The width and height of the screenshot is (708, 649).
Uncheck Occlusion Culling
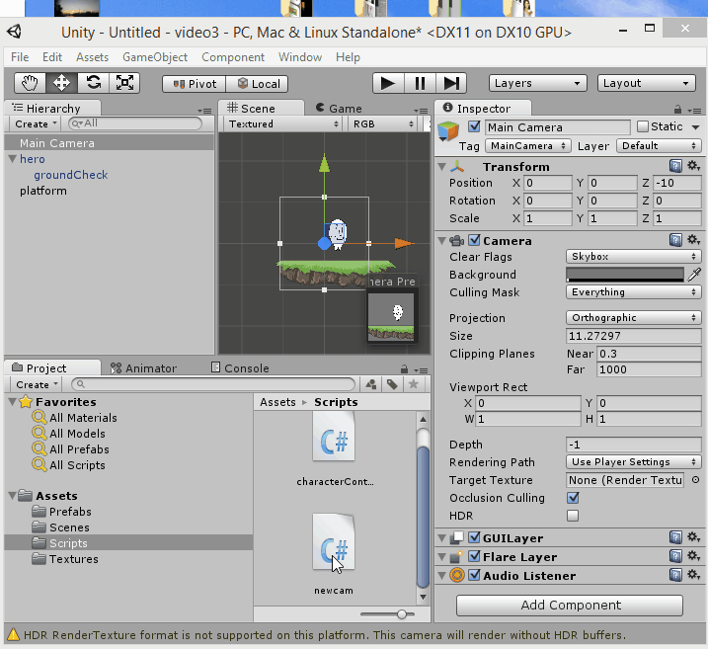pos(573,498)
